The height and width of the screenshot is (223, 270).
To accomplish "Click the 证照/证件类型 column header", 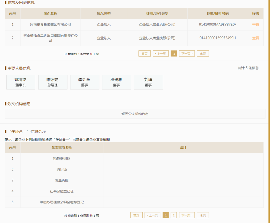I will coord(157,14).
